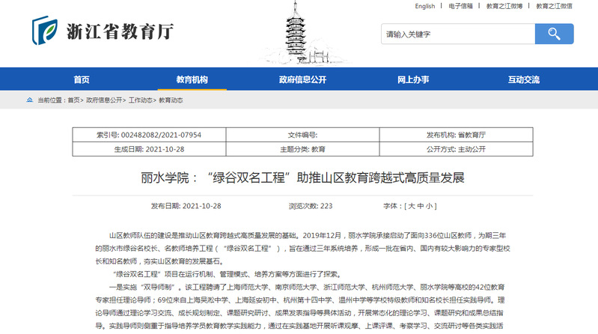Image resolution: width=598 pixels, height=334 pixels.
Task: Switch to the English version link
Action: click(x=424, y=6)
